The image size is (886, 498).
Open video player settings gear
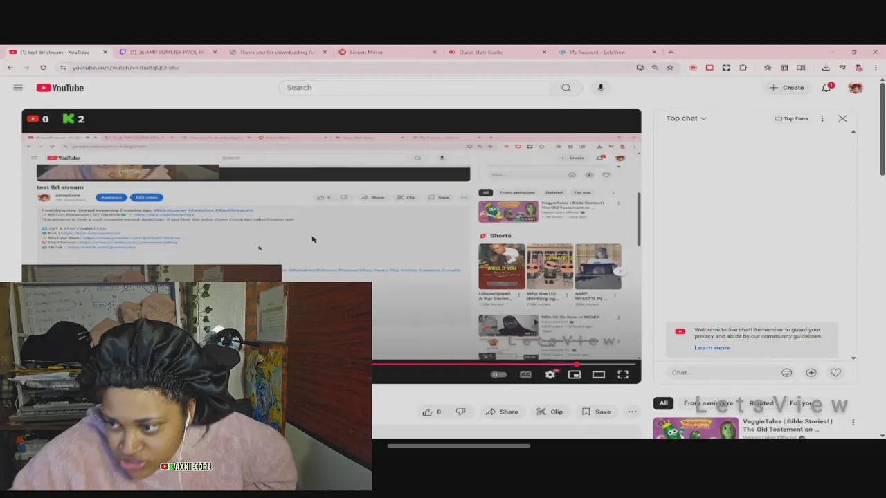point(550,374)
